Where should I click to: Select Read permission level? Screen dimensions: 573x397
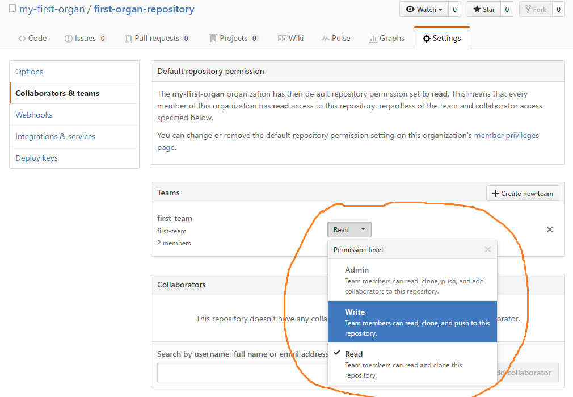pos(412,364)
